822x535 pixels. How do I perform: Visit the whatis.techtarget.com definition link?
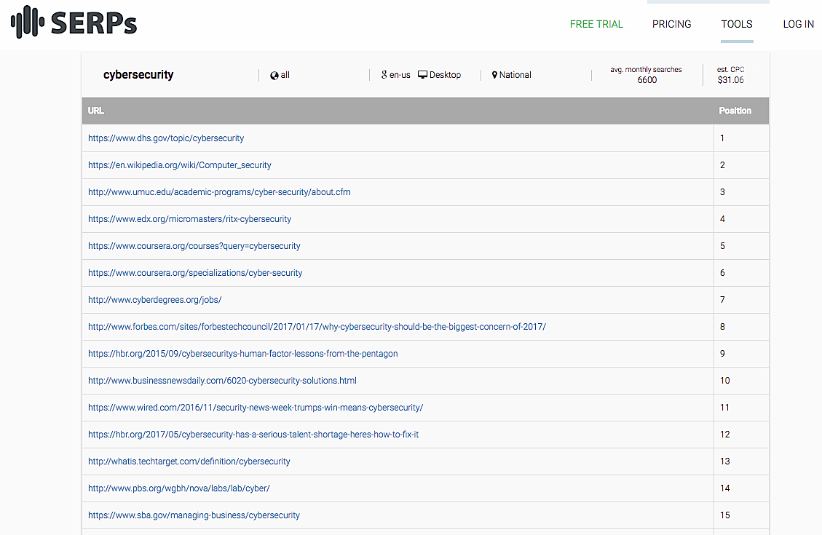tap(189, 461)
